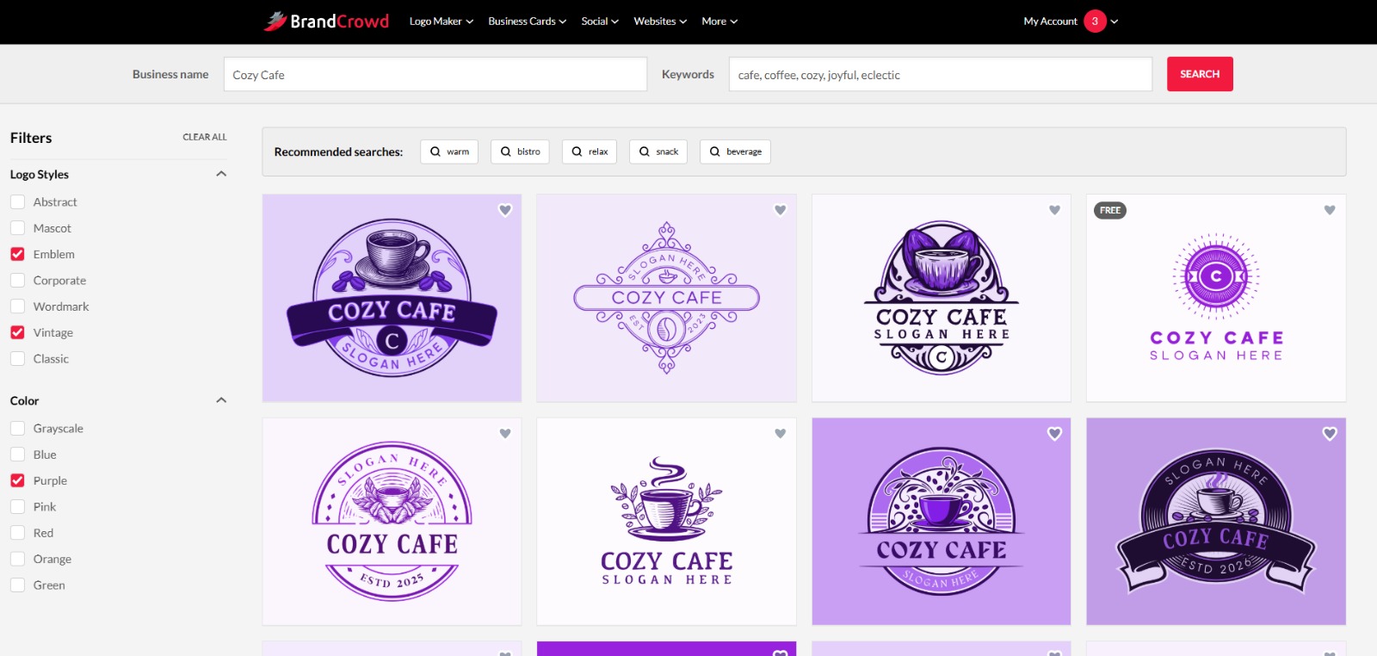The height and width of the screenshot is (656, 1377).
Task: Collapse the Logo Styles filter section
Action: click(x=221, y=174)
